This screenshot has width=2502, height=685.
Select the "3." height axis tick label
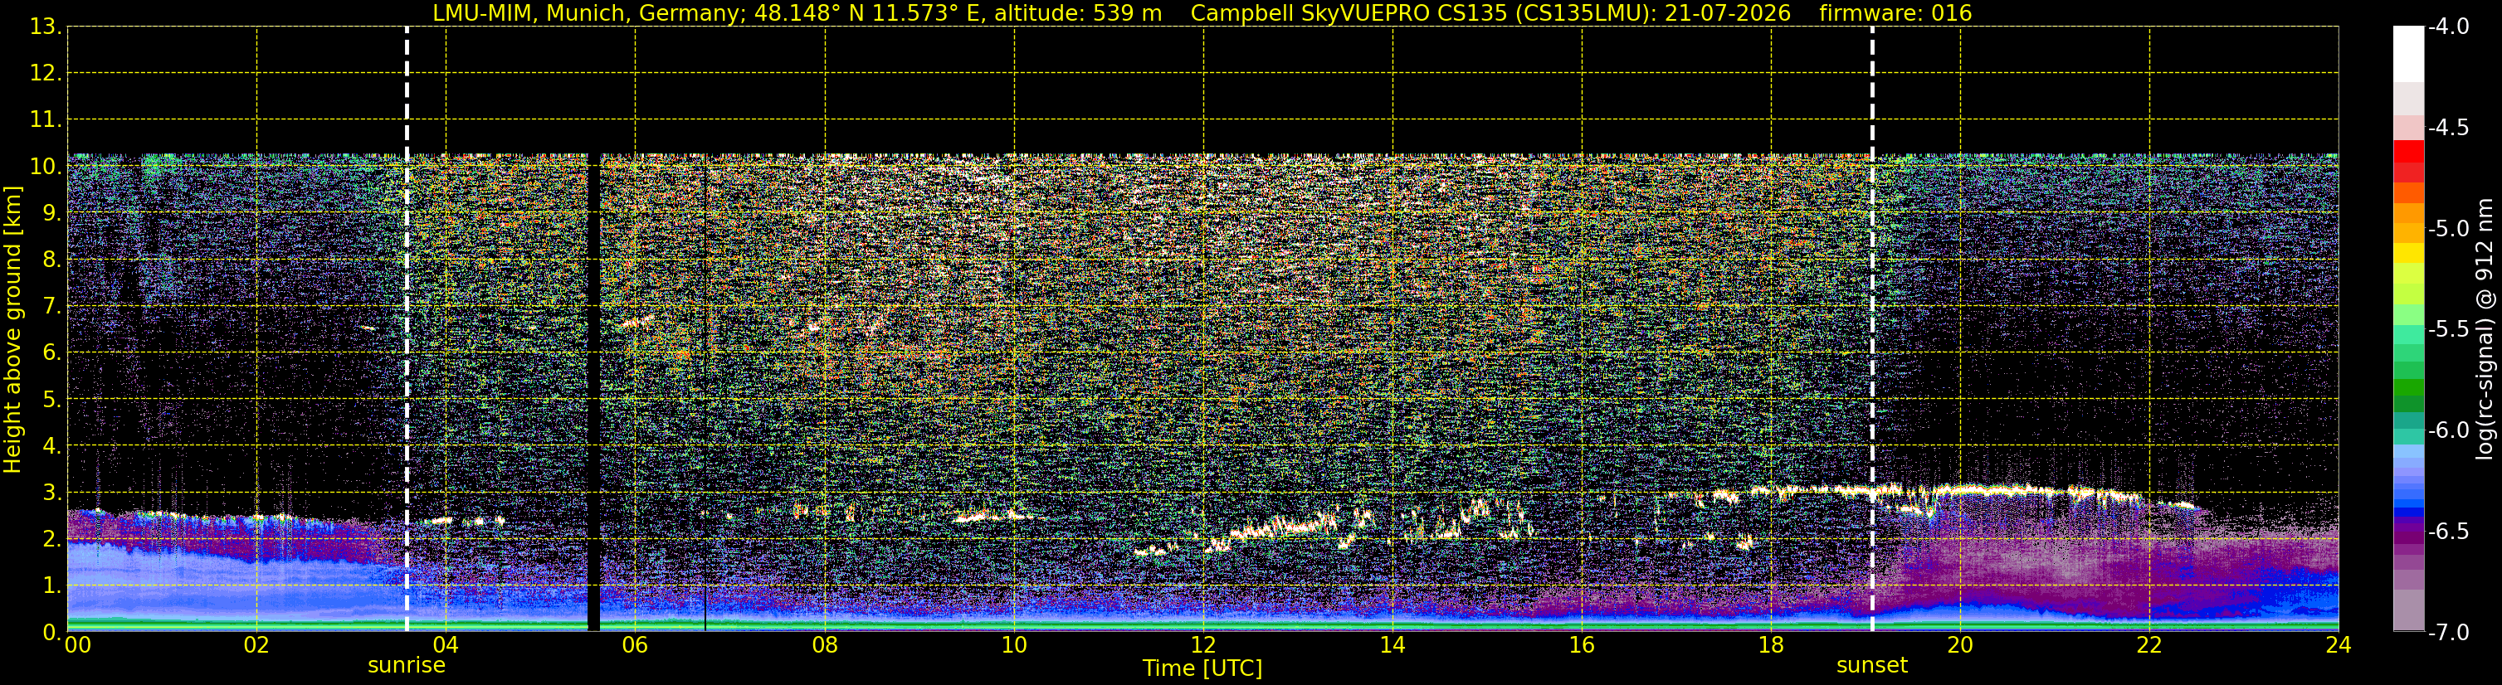pyautogui.click(x=51, y=493)
